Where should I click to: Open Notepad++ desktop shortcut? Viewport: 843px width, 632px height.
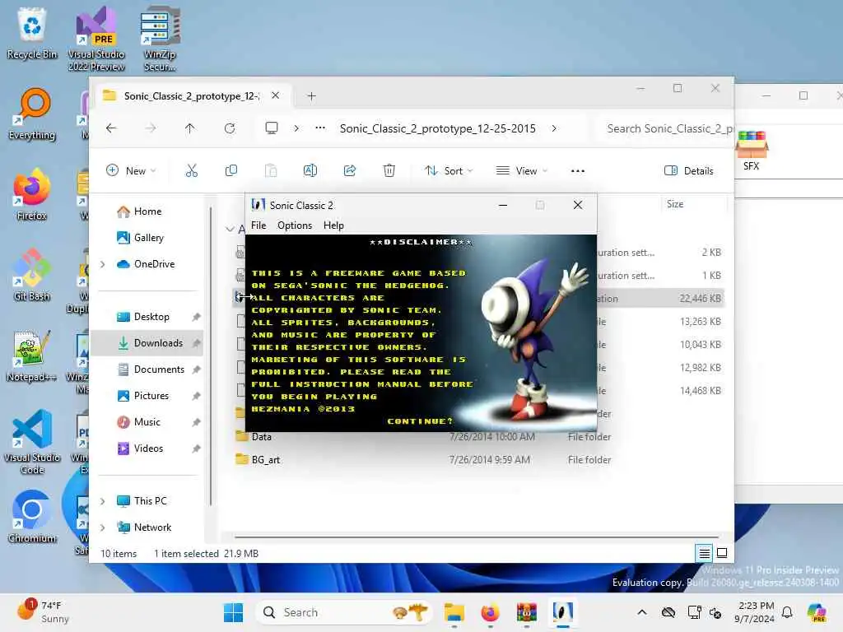click(32, 355)
